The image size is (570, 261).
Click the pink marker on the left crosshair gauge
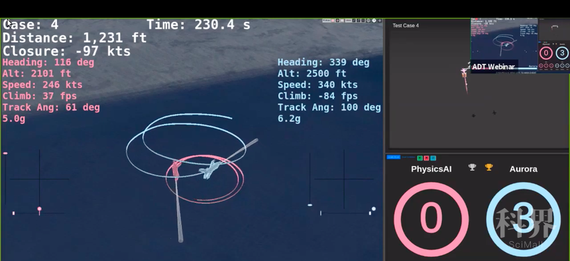(39, 209)
